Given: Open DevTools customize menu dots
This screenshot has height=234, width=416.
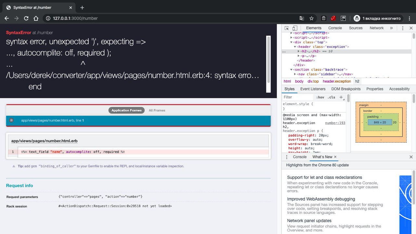Looking at the screenshot, I should (403, 28).
